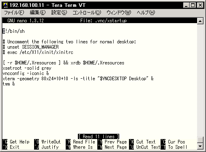Click the '^V Next Page' shortcut
This screenshot has width=206, height=152.
click(x=112, y=147)
